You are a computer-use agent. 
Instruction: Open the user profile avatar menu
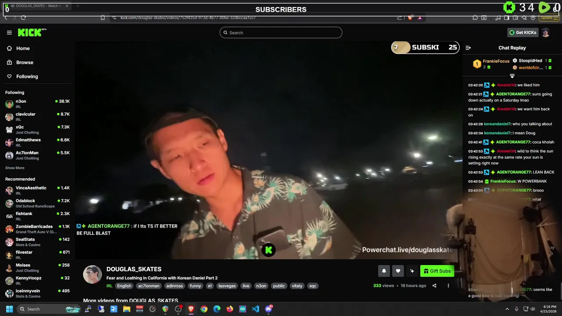coord(545,32)
